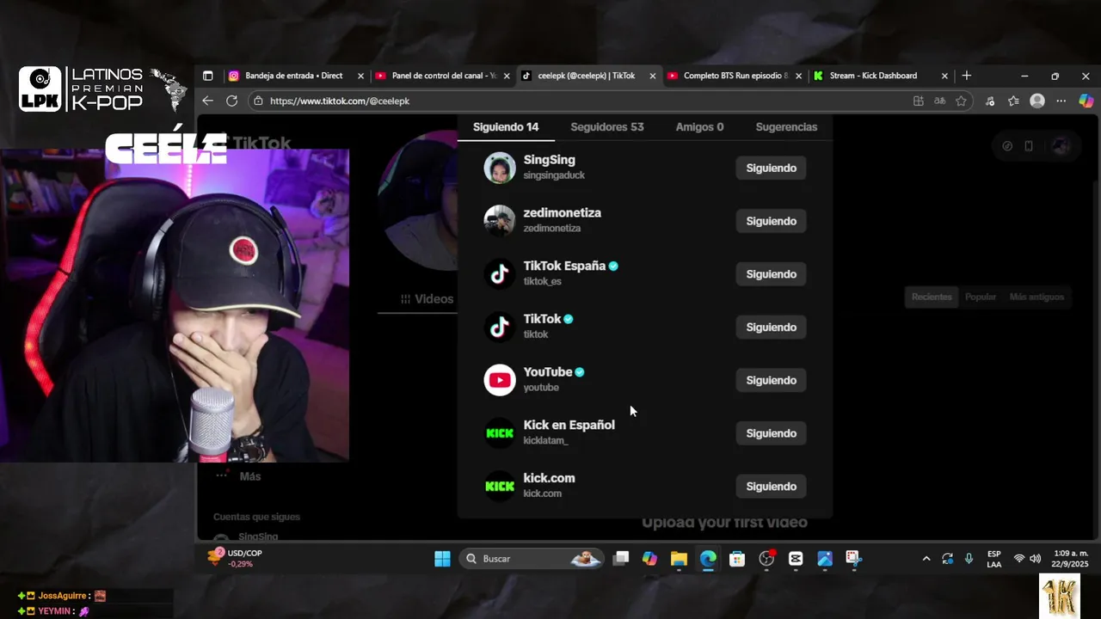The height and width of the screenshot is (619, 1101).
Task: Open the Edge tab actions menu icon
Action: click(x=207, y=76)
